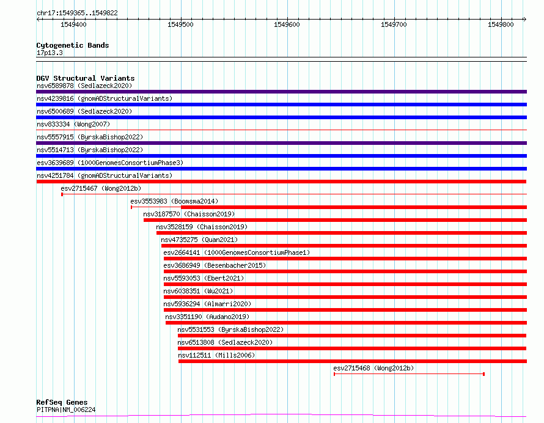Click the nsv6589878 (Sedlazeck2020) variant label
Viewport: 544px width, 423px height.
[x=84, y=86]
